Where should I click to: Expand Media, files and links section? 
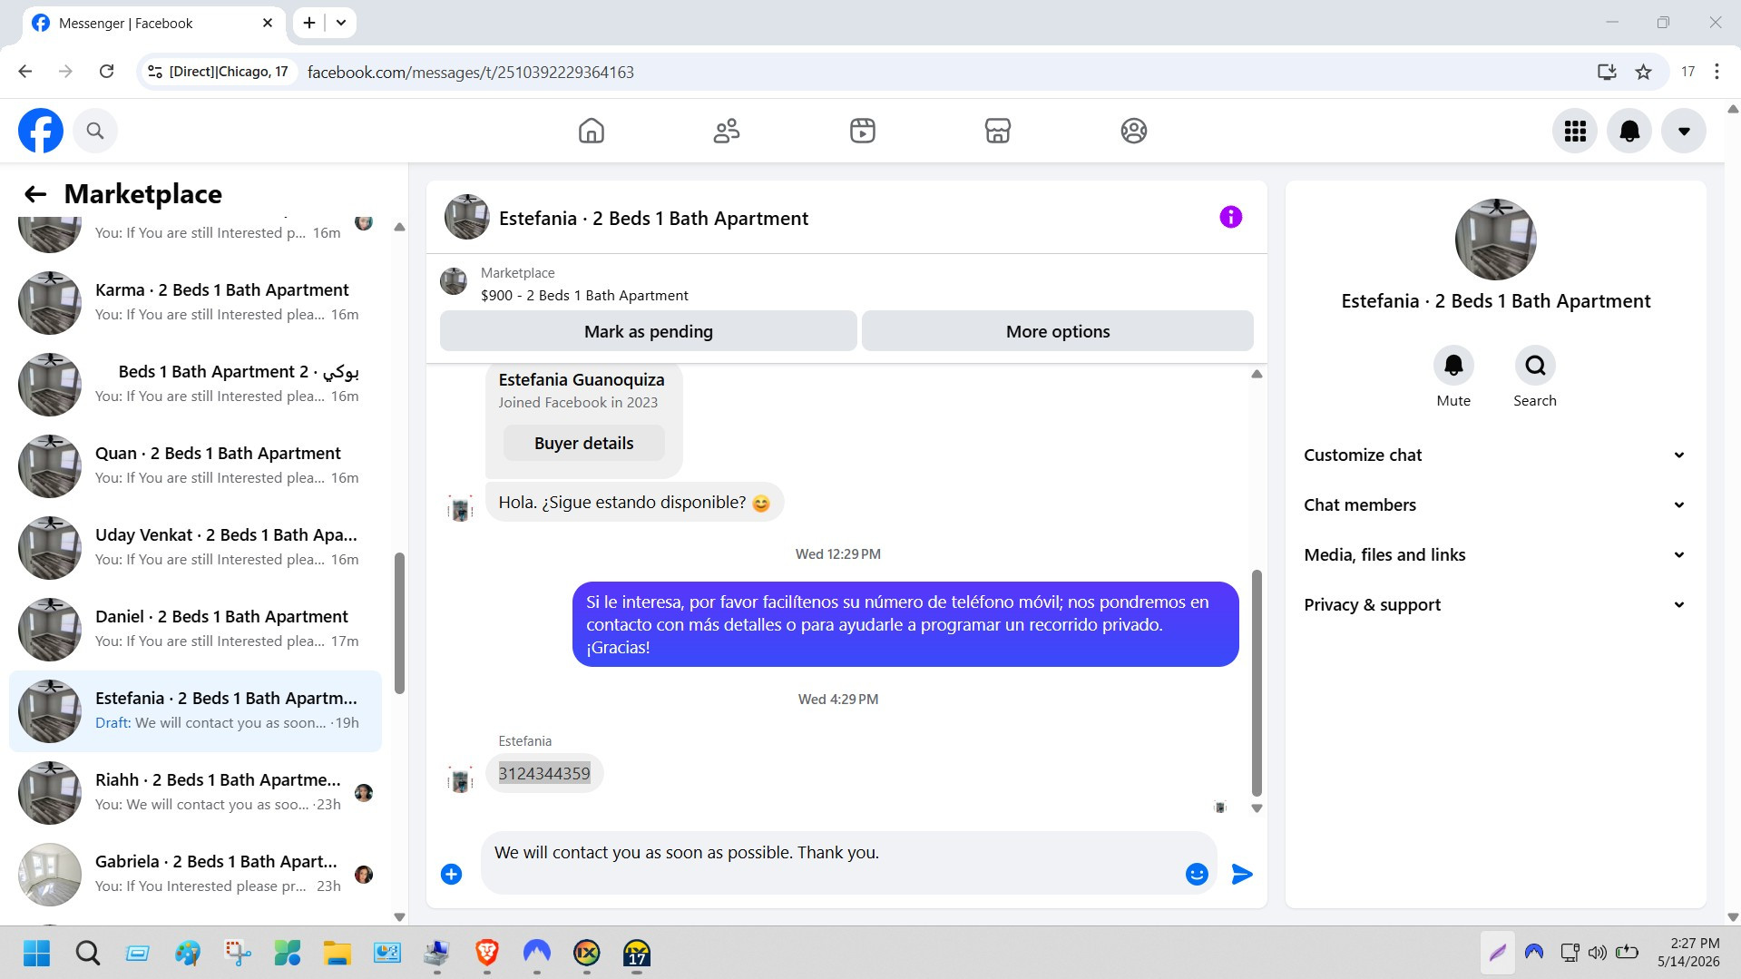coord(1495,555)
